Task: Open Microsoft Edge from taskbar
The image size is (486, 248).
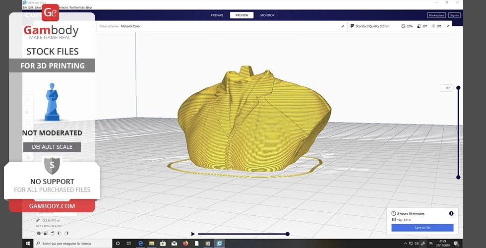Action: 140,244
